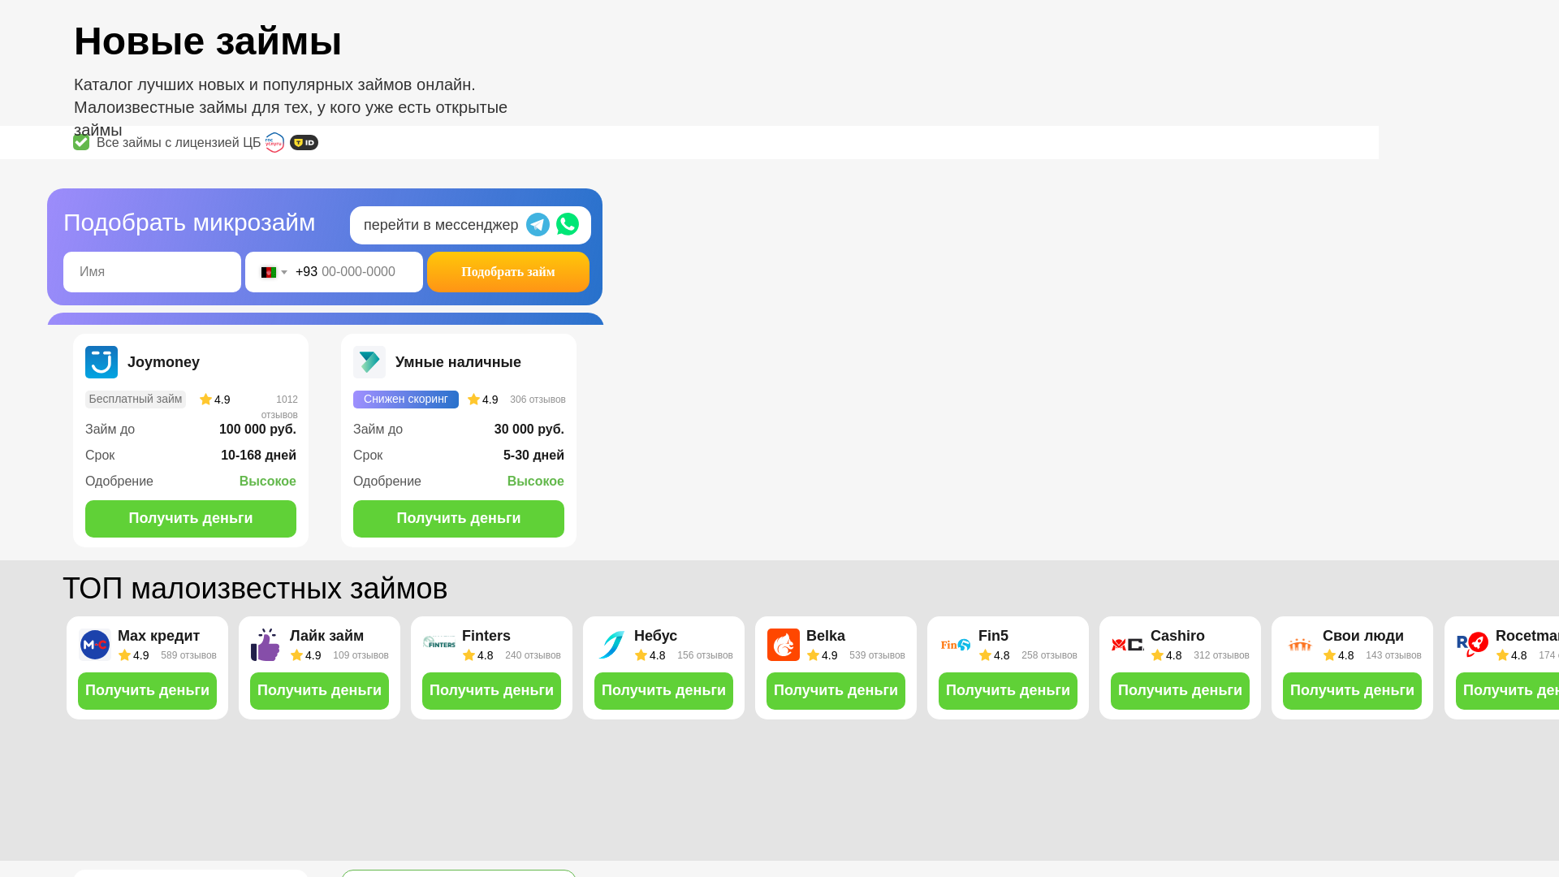Get money from Finters
Viewport: 1559px width, 877px height.
(491, 691)
